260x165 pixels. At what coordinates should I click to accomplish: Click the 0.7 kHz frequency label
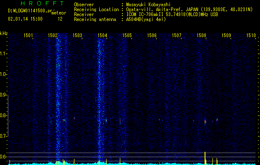(x=3, y=136)
